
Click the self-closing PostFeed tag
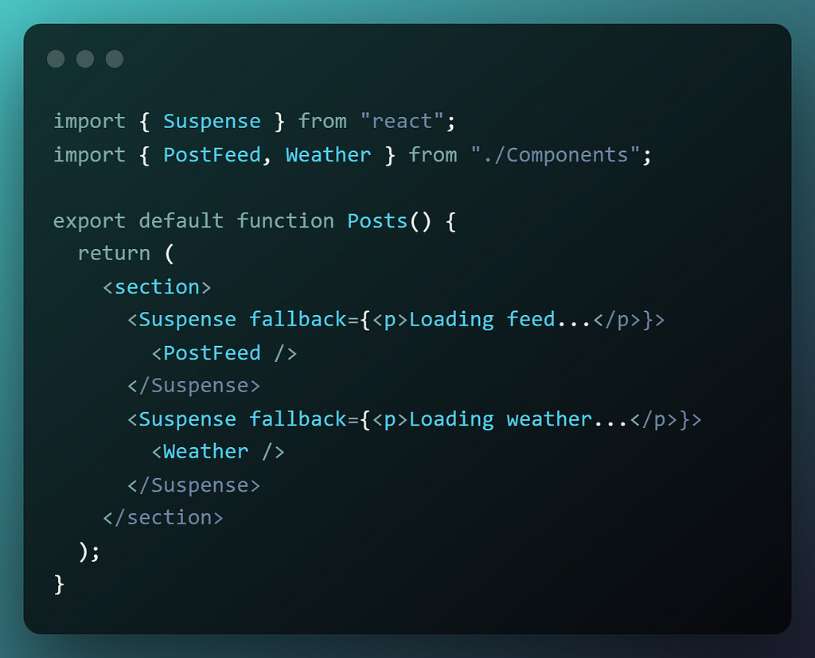pos(224,353)
